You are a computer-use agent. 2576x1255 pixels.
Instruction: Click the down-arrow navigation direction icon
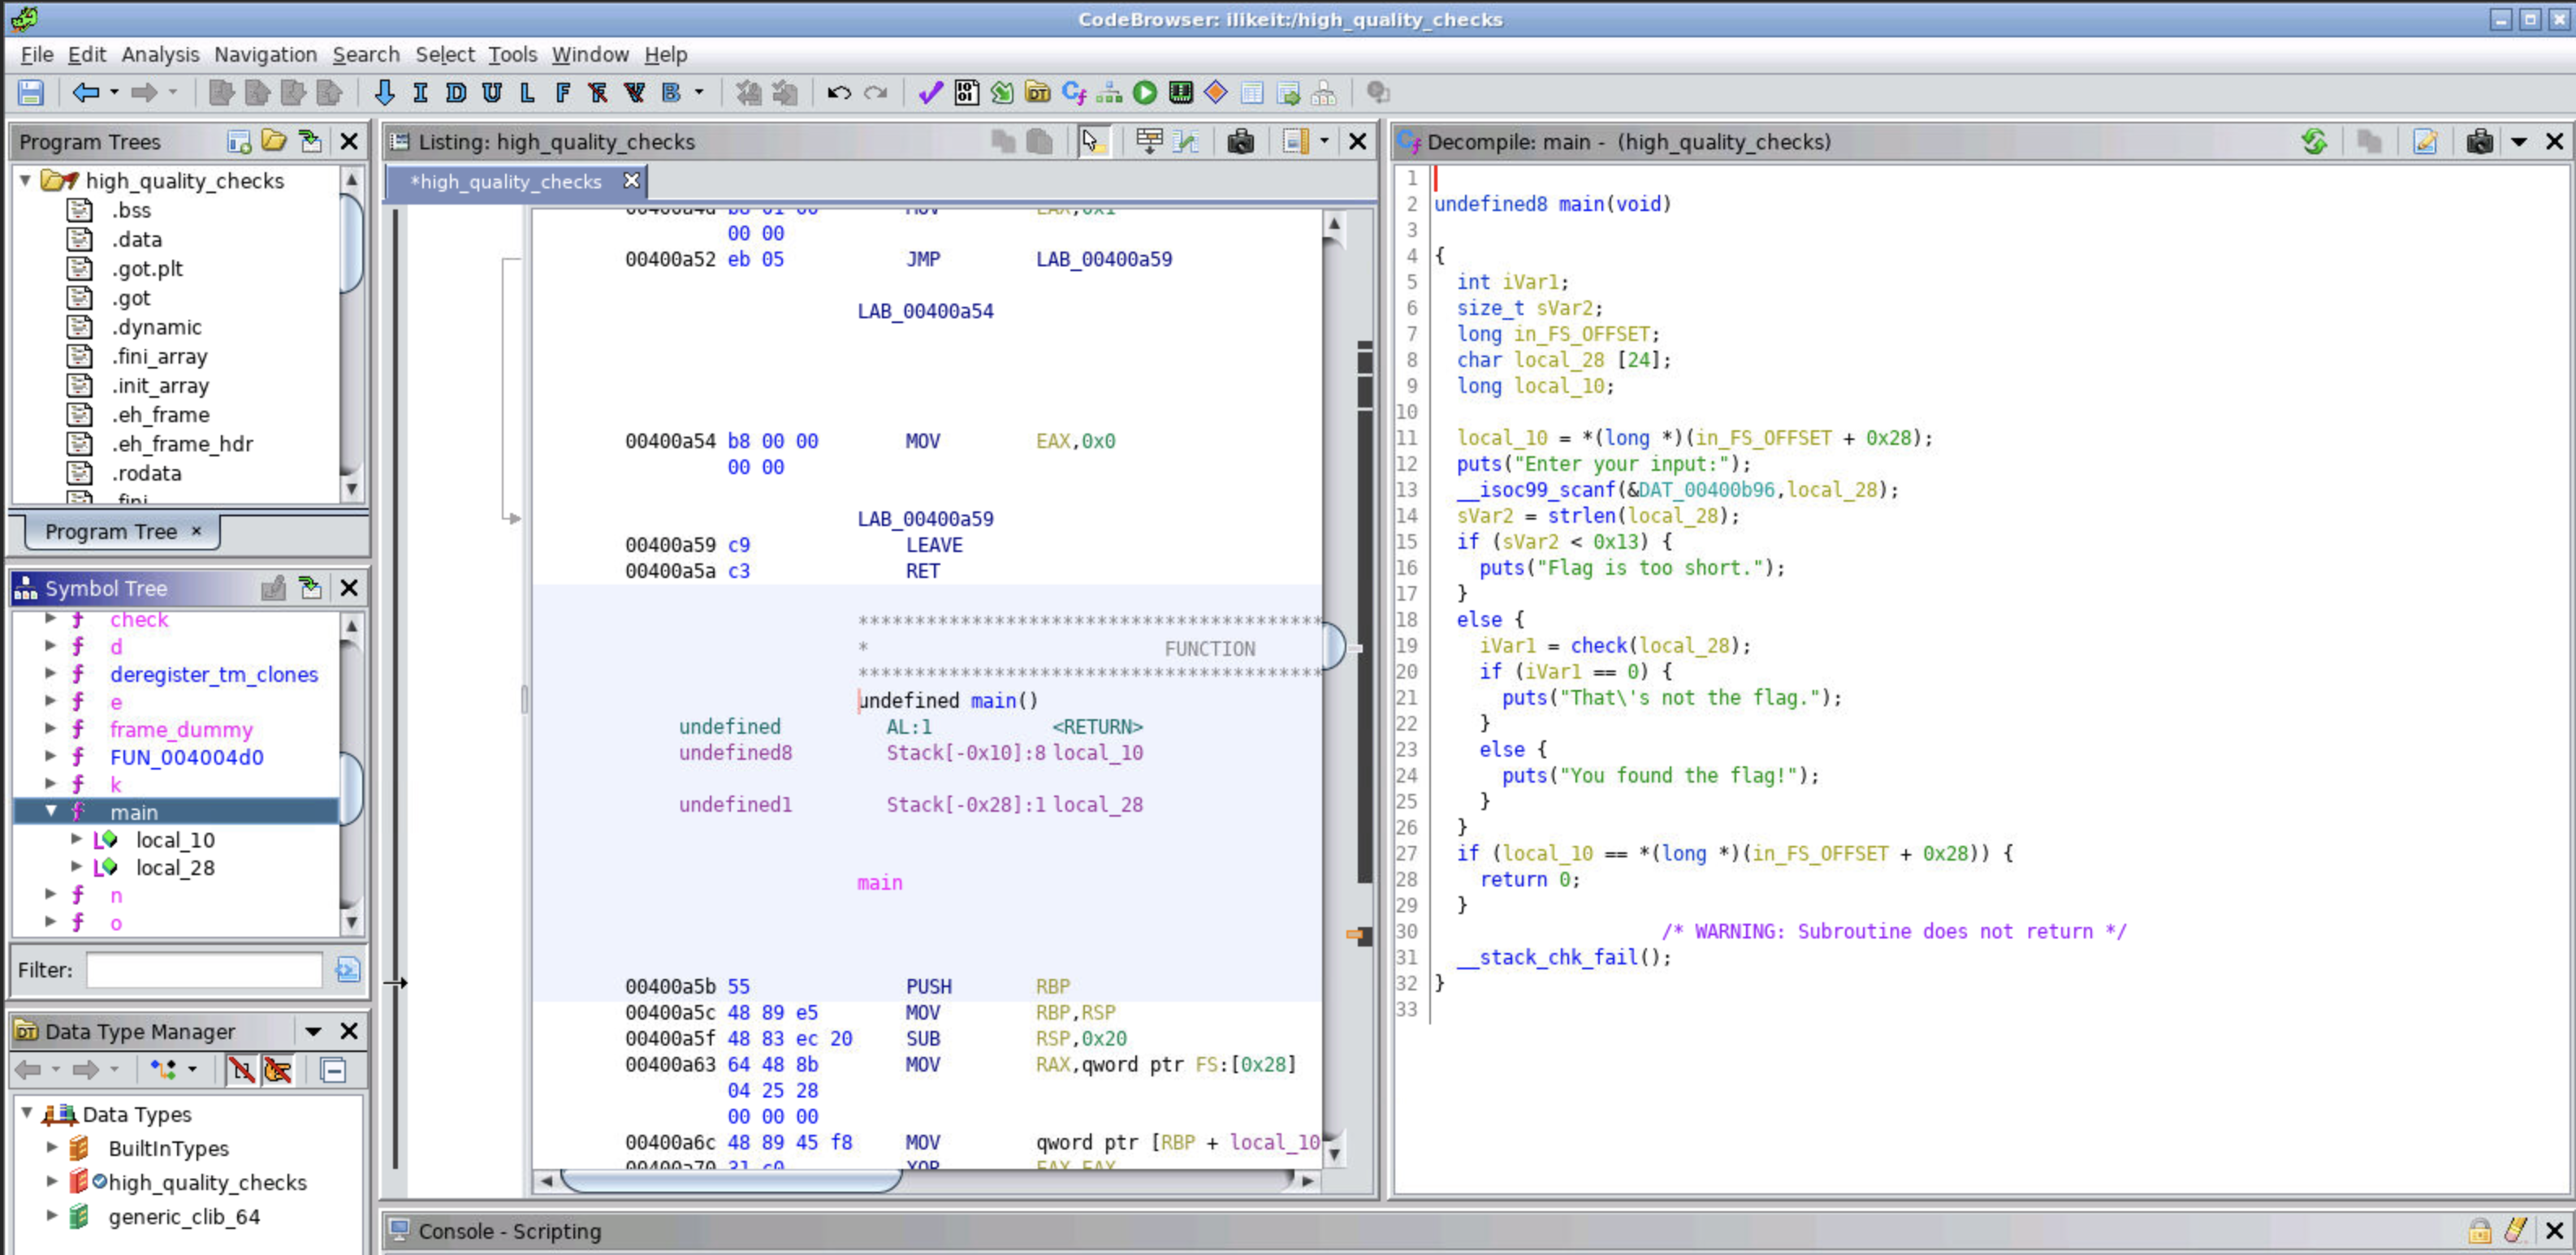coord(384,93)
